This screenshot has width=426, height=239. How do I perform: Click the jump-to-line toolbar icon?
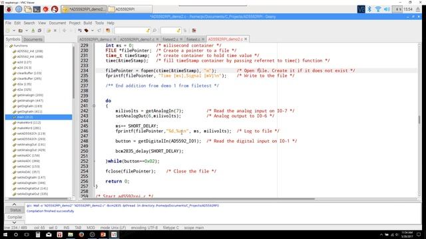185,31
